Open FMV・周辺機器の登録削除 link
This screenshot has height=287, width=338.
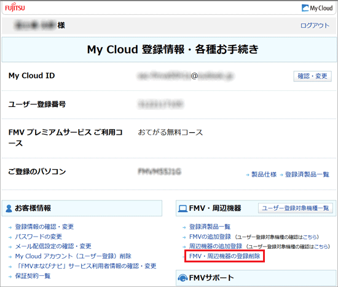coord(224,256)
